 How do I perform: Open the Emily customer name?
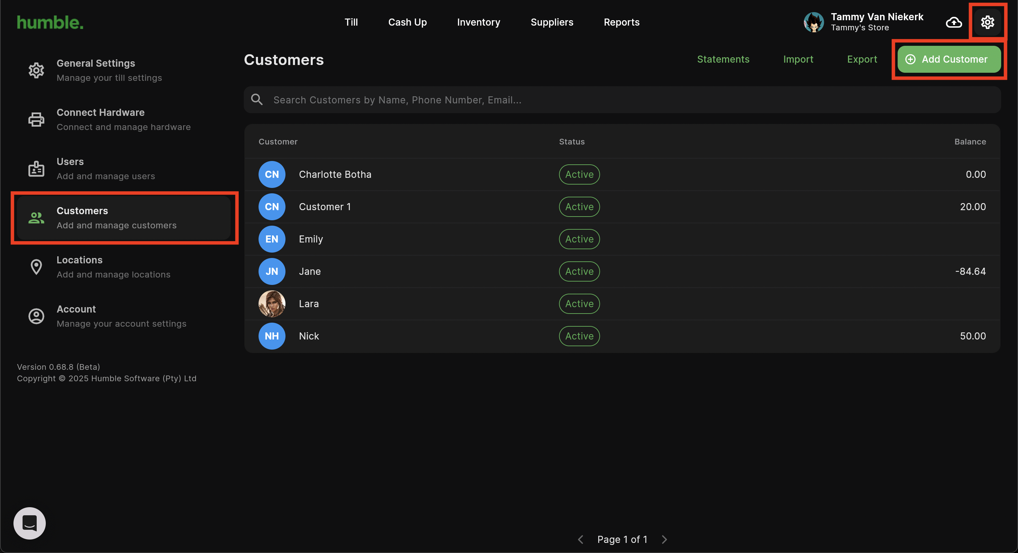(x=311, y=239)
